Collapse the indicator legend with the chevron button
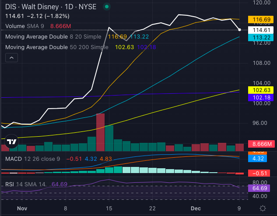This screenshot has width=277, height=216. (x=12, y=57)
